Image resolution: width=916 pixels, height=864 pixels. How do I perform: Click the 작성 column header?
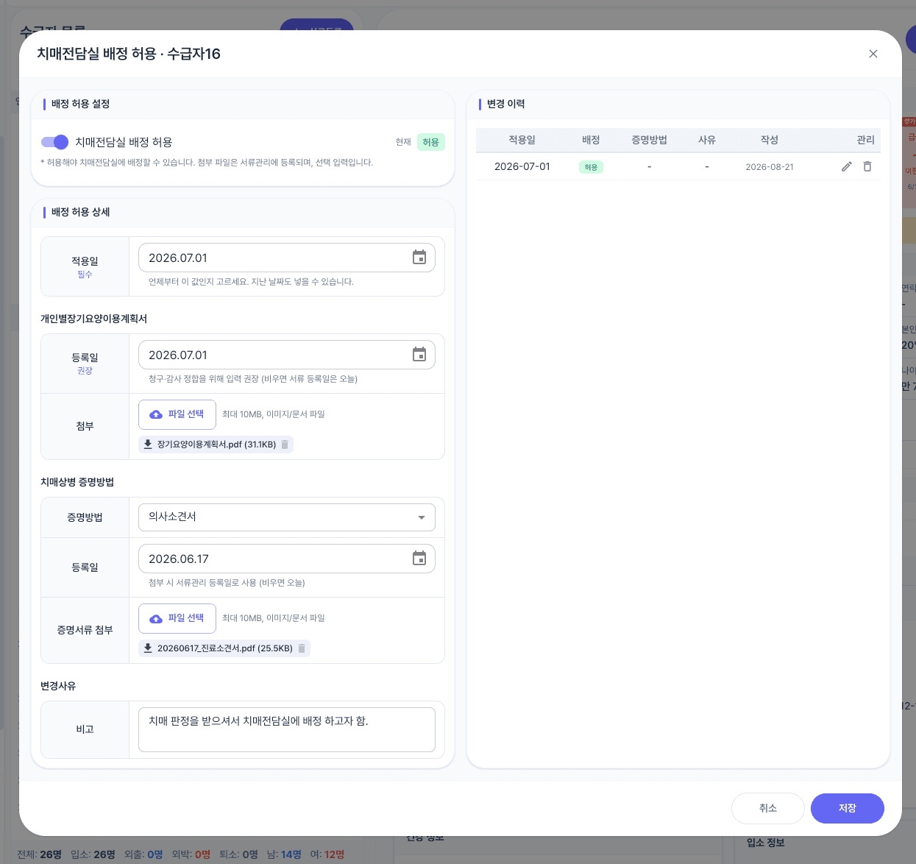click(770, 140)
